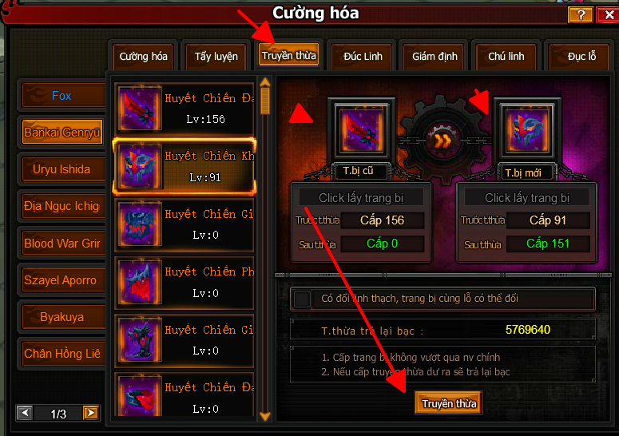Viewport: 619px width, 436px height.
Task: Click the red ring icon at list bottom
Action: pyautogui.click(x=140, y=396)
